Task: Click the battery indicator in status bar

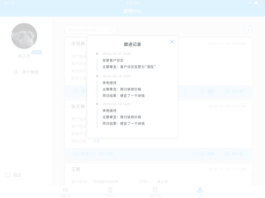Action: coord(258,3)
